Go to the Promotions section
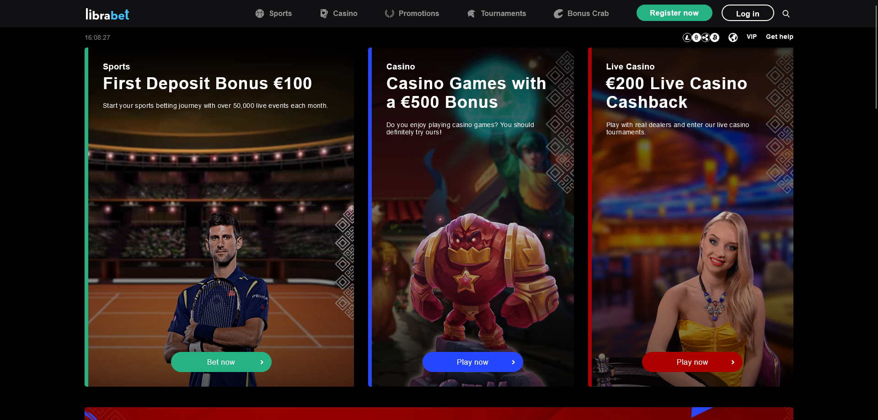The image size is (878, 420). point(412,14)
